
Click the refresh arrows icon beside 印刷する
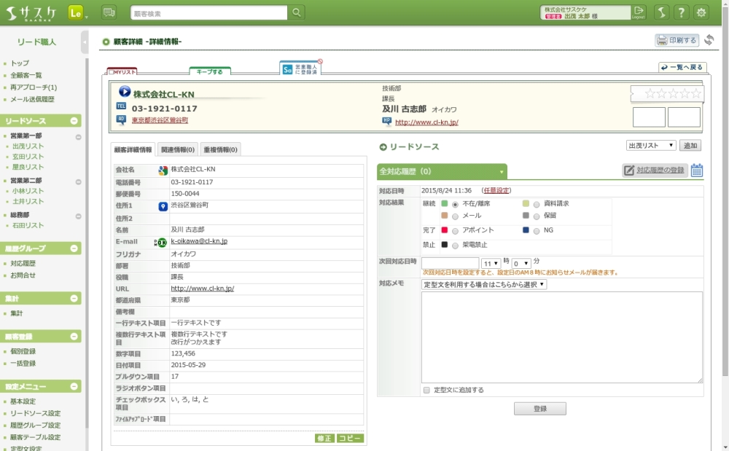coord(709,40)
